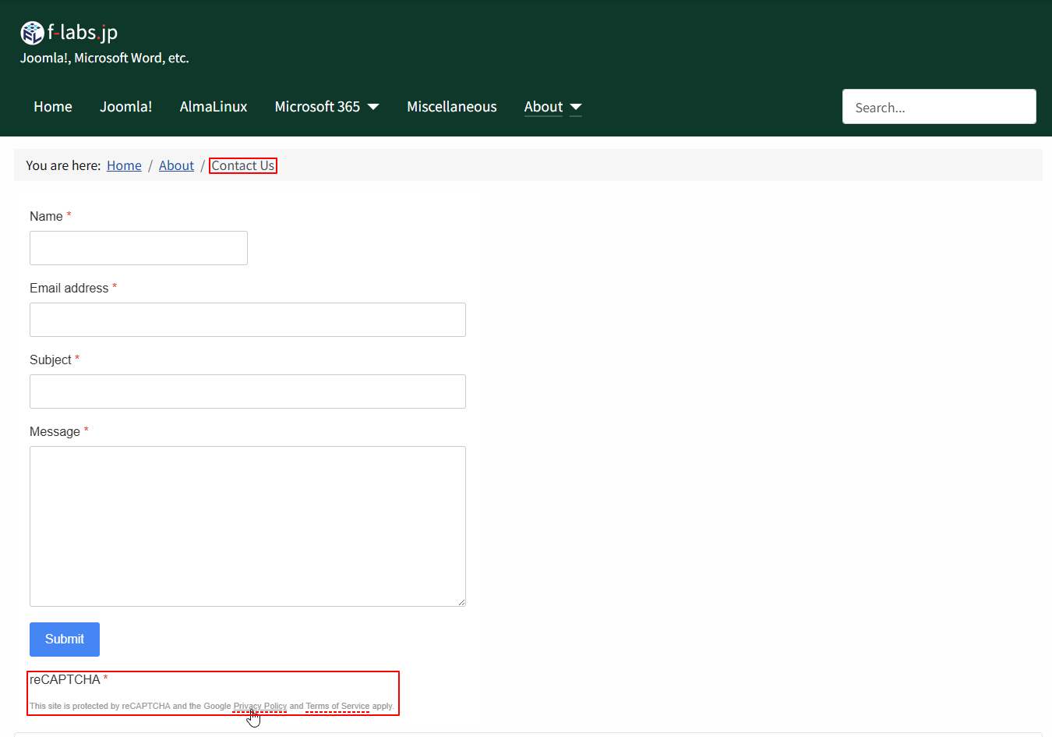This screenshot has height=737, width=1052.
Task: Focus the Search box in the header
Action: tap(938, 107)
